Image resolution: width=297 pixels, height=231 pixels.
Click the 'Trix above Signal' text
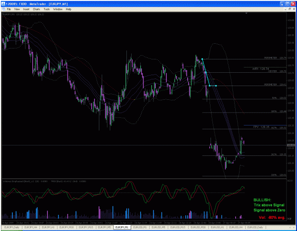click(x=269, y=205)
